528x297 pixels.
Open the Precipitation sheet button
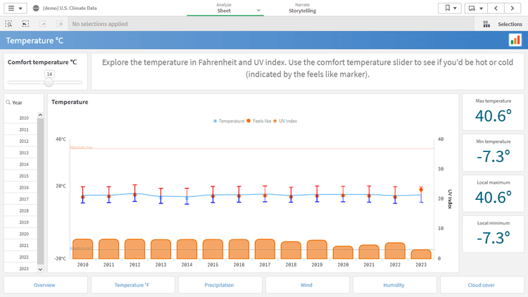coord(220,285)
